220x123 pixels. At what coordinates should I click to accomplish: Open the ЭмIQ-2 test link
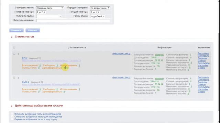(x=25, y=82)
